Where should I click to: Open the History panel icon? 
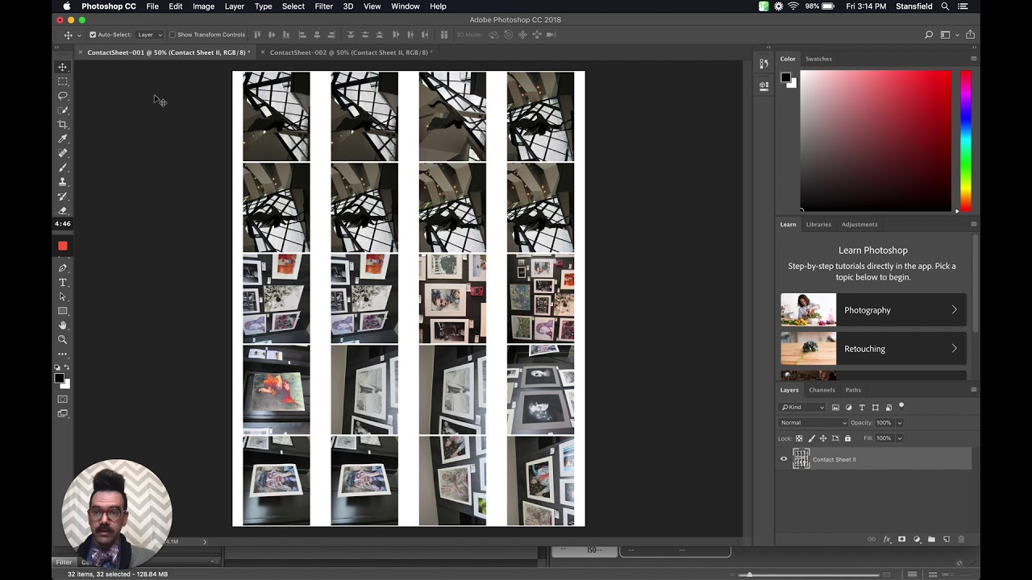(x=764, y=64)
